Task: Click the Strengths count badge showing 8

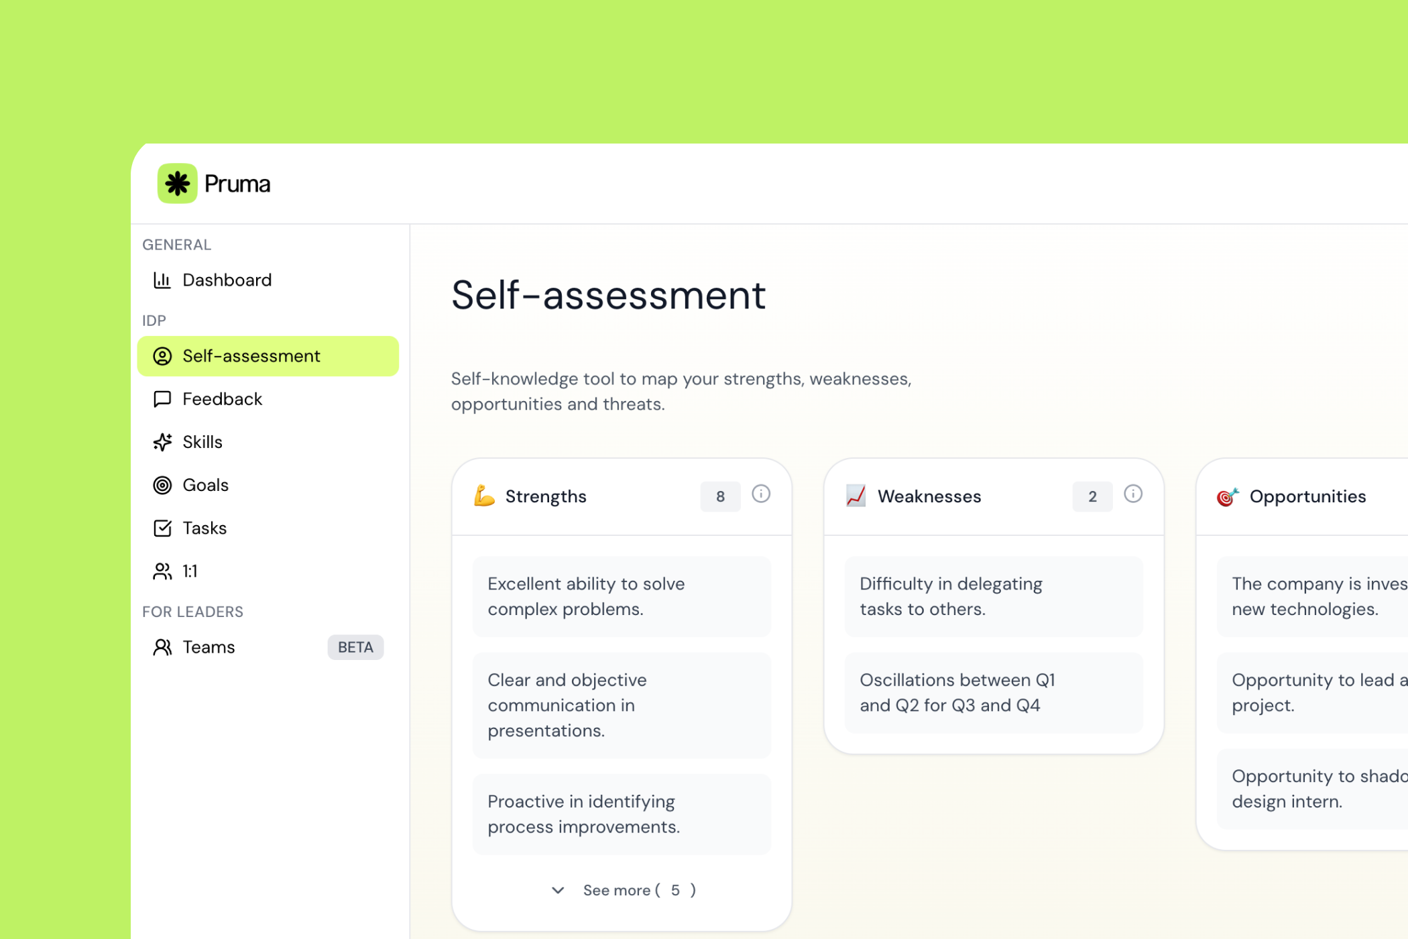Action: pyautogui.click(x=720, y=496)
